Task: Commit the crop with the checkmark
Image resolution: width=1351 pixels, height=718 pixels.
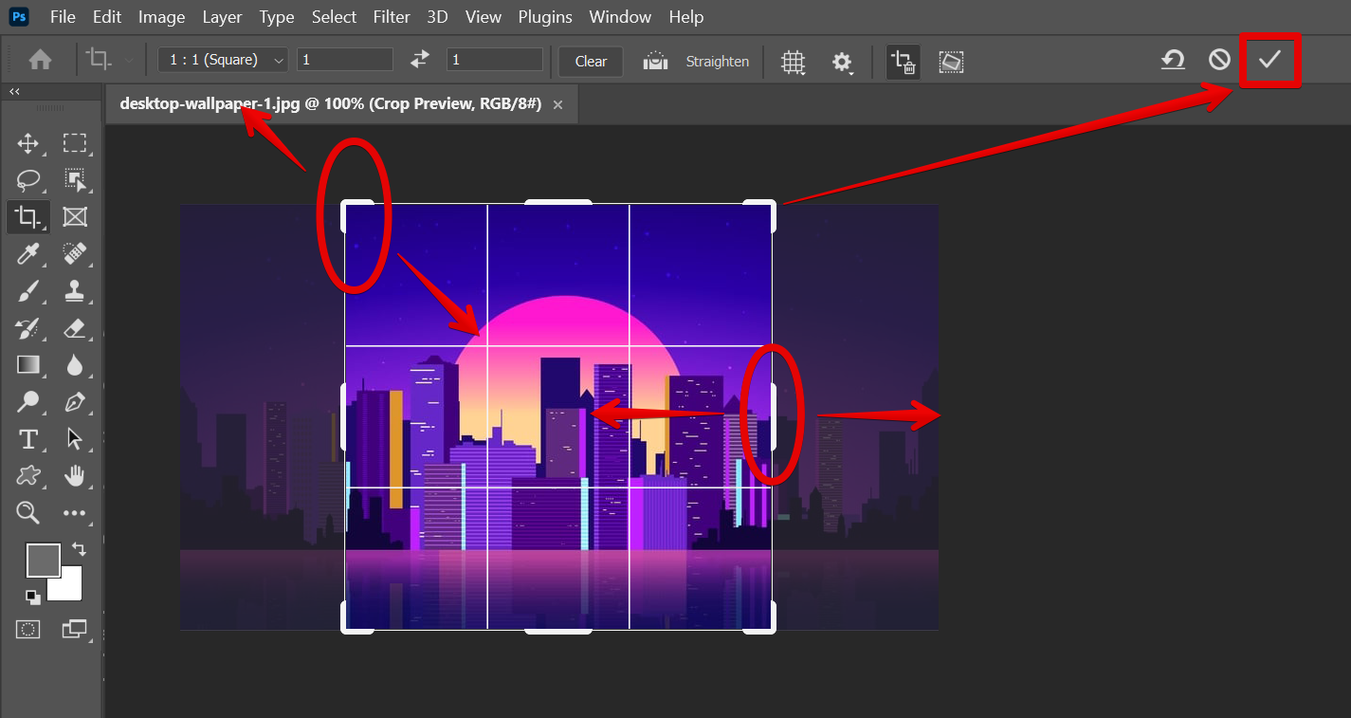Action: click(1269, 60)
